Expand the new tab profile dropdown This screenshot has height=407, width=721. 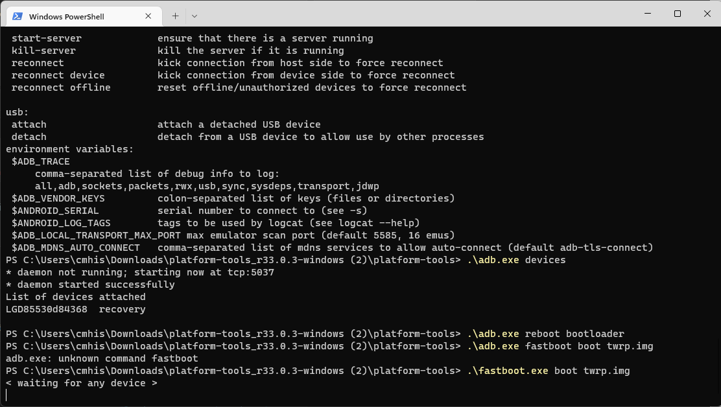pos(195,16)
